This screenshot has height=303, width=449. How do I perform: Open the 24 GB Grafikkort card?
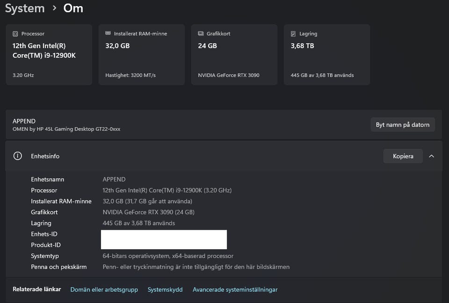(234, 54)
